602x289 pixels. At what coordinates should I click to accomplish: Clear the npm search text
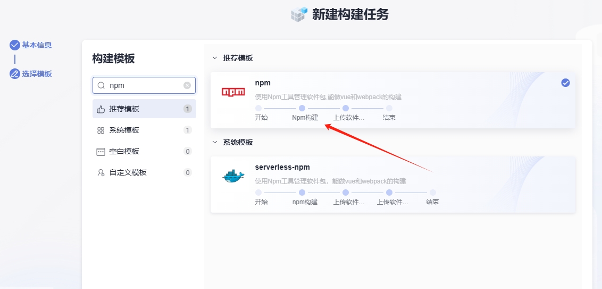point(187,85)
